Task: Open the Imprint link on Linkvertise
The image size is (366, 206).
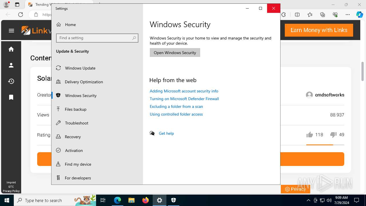Action: click(11, 183)
